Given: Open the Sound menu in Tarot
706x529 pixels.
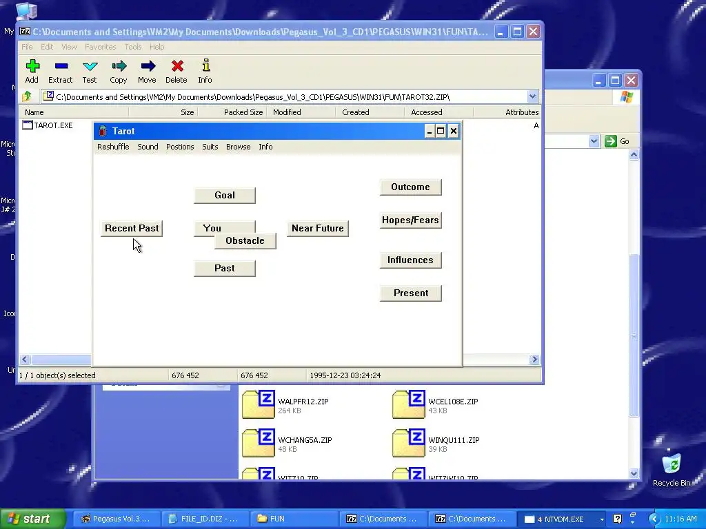Looking at the screenshot, I should (x=148, y=147).
